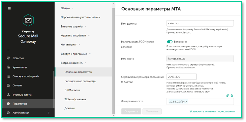Image resolution: width=246 pixels, height=122 pixels.
Task: Open TLS-шифрование menu item
Action: [75, 99]
